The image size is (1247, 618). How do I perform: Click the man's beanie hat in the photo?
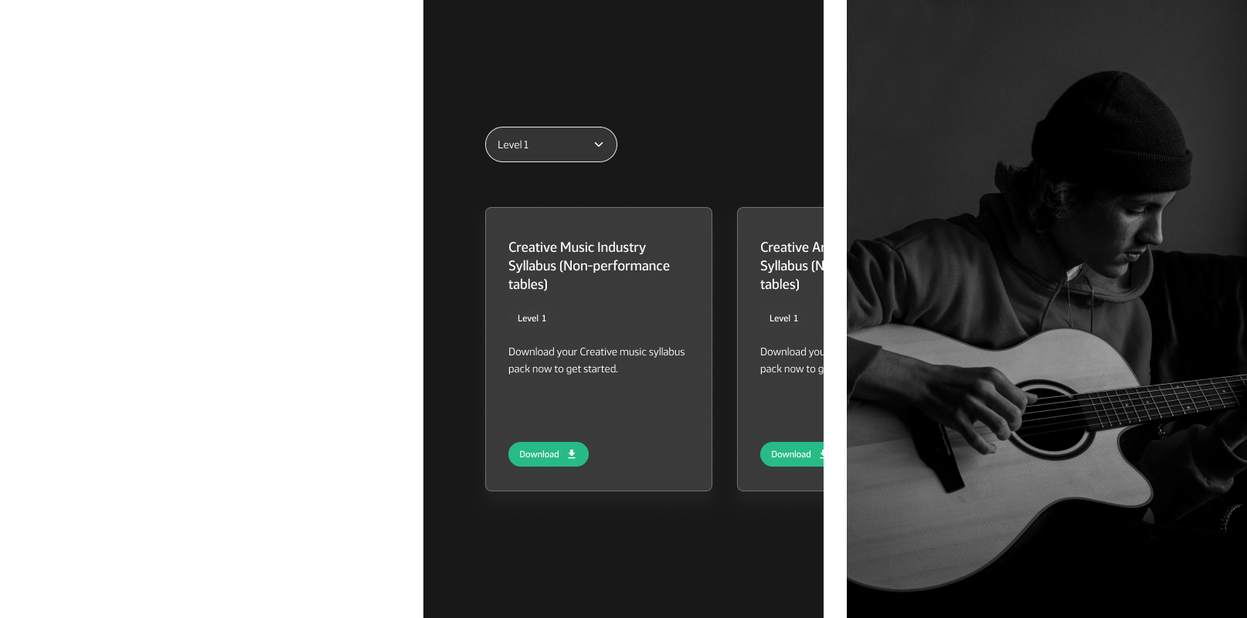pos(1119,131)
